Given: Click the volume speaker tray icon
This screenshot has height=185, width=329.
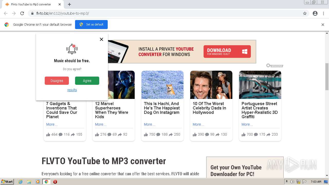Looking at the screenshot, I should [x=292, y=182].
